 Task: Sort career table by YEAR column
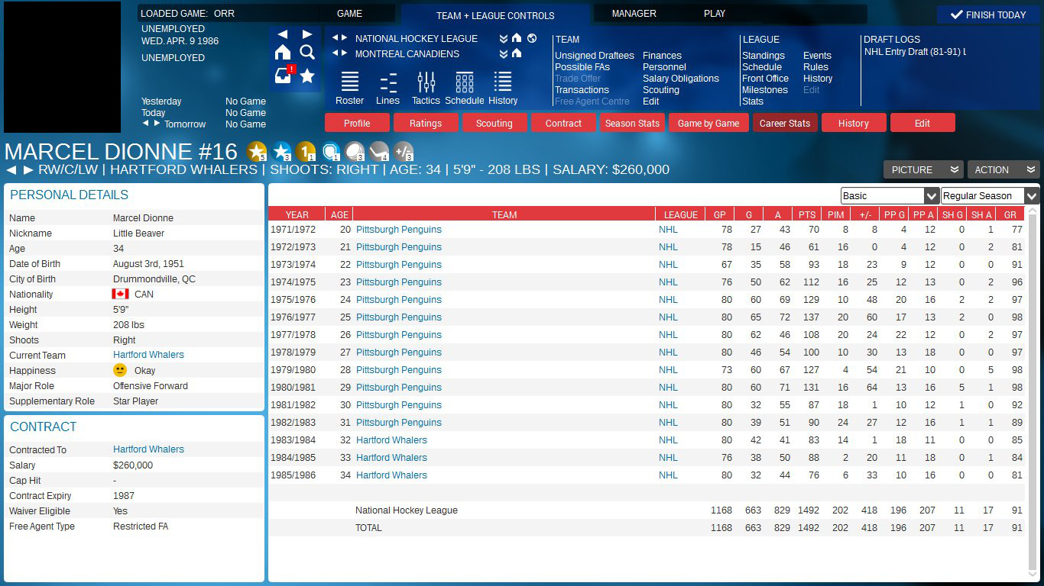click(x=297, y=214)
